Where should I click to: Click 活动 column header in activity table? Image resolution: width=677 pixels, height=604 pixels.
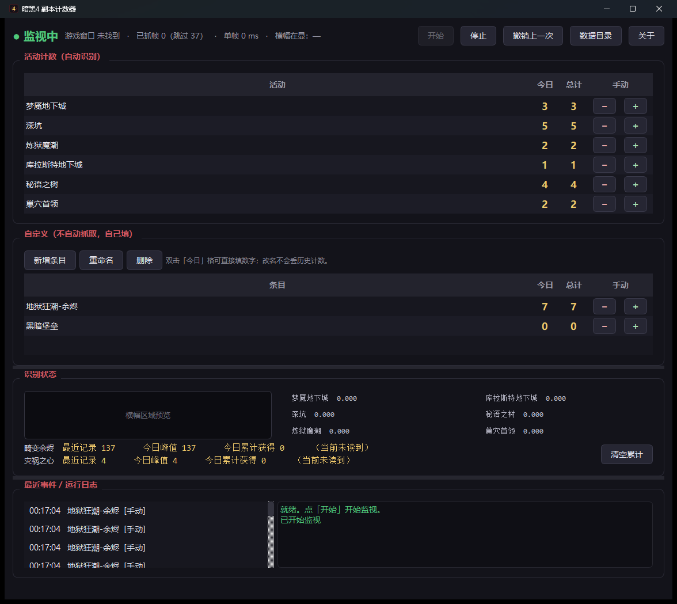[277, 85]
